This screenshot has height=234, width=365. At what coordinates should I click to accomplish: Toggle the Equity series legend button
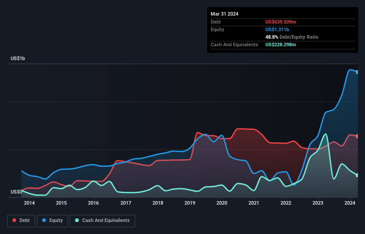pyautogui.click(x=52, y=221)
